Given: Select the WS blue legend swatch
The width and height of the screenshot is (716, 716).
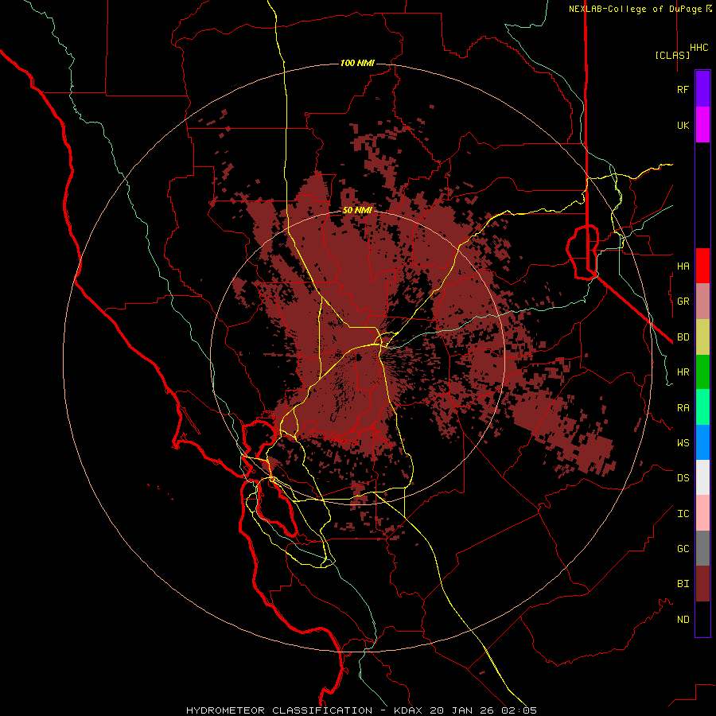Looking at the screenshot, I should 702,442.
